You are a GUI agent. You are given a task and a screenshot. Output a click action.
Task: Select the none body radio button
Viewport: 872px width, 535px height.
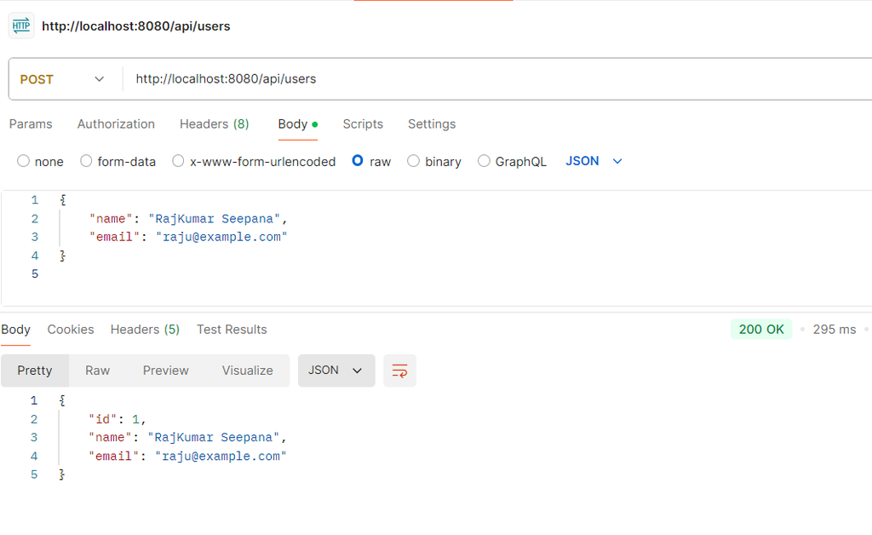coord(24,161)
